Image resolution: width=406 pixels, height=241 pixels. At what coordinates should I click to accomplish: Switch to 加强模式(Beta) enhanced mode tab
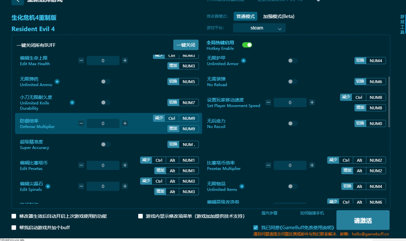click(x=279, y=16)
